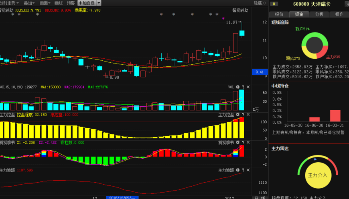Open help for the VOL indicator
The height and width of the screenshot is (199, 349).
coord(243,87)
